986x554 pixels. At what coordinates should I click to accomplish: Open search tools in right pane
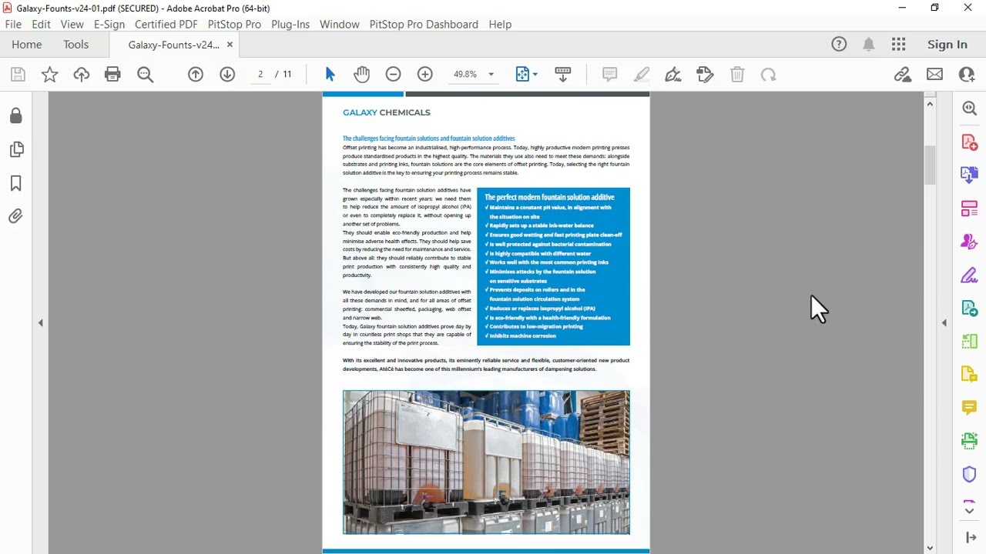970,108
